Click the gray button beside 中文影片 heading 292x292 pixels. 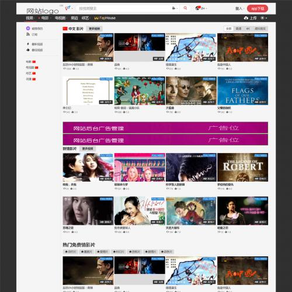(x=95, y=29)
